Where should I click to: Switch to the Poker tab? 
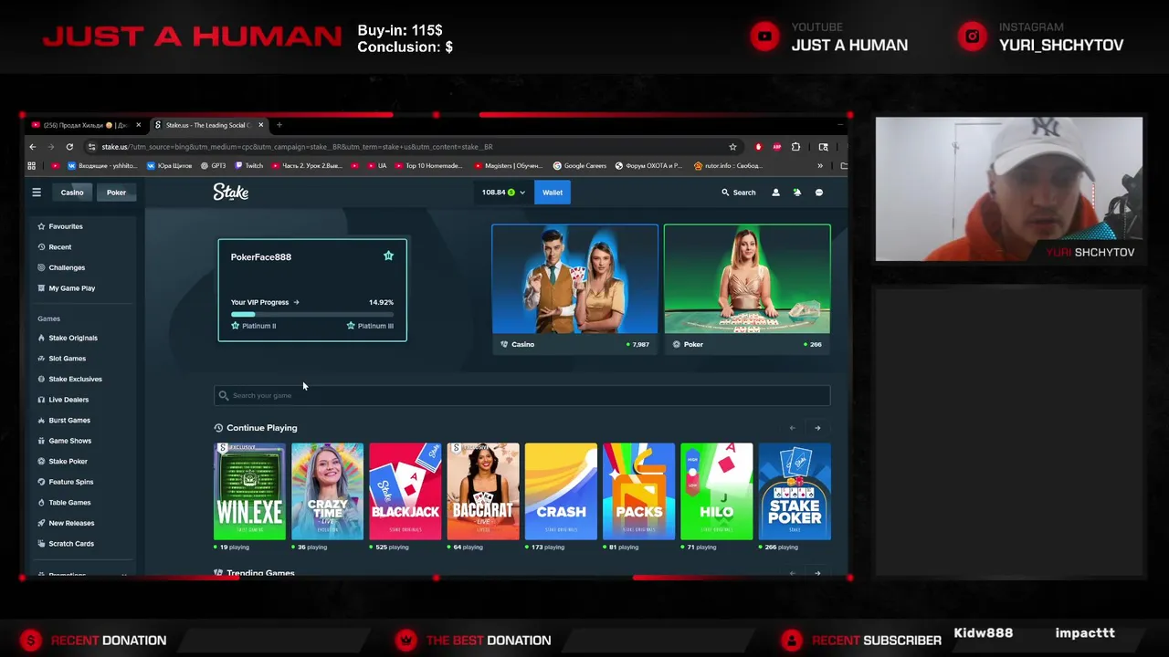116,193
